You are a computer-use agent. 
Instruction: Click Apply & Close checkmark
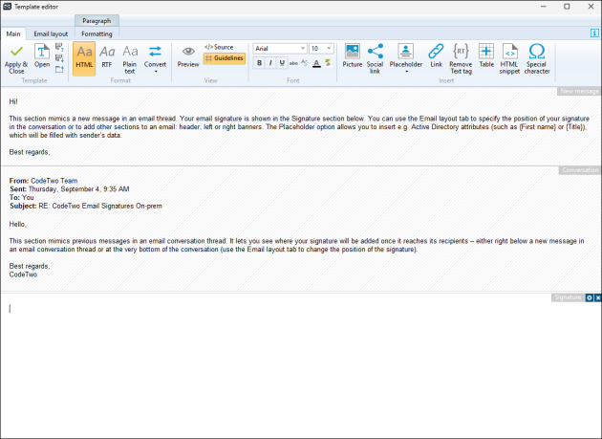[16, 58]
